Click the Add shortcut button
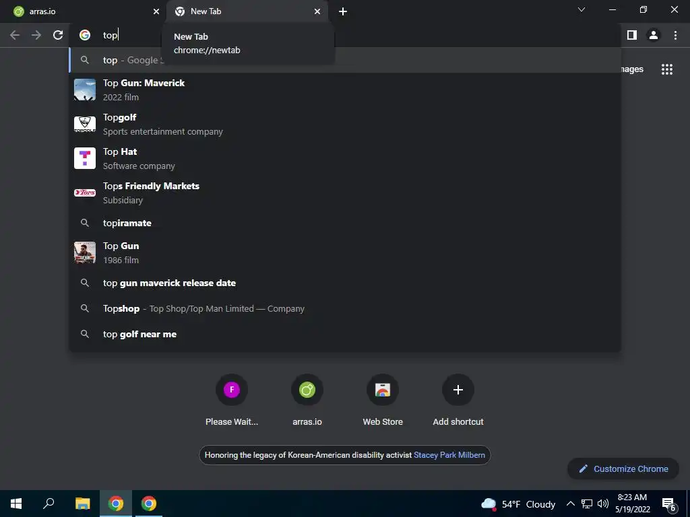This screenshot has width=690, height=517. point(458,400)
